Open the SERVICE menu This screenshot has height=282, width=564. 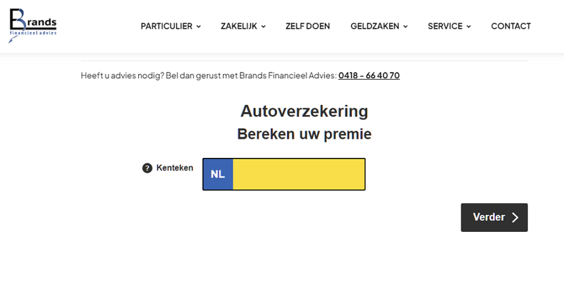(445, 26)
